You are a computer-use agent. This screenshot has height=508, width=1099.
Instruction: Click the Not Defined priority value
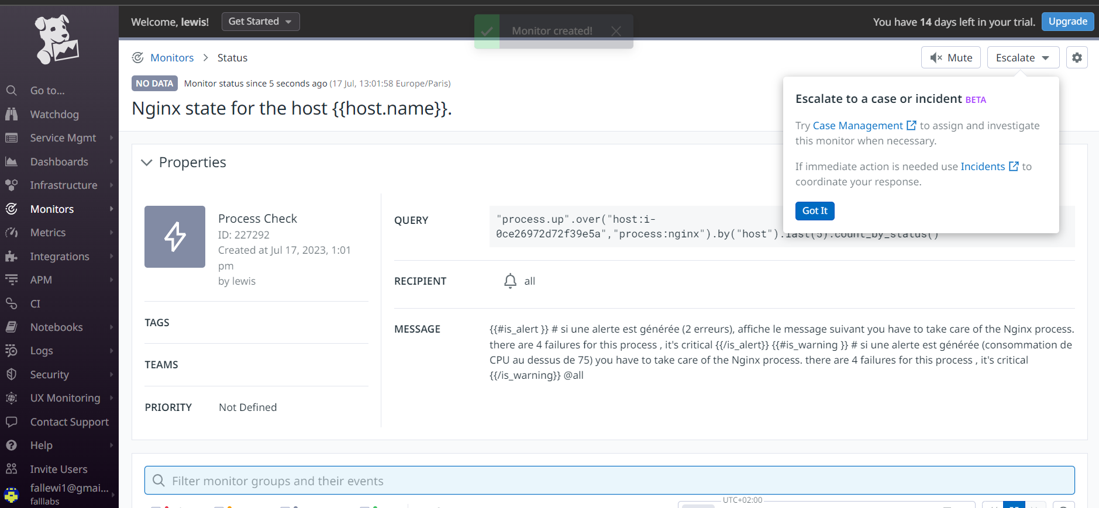pos(247,407)
